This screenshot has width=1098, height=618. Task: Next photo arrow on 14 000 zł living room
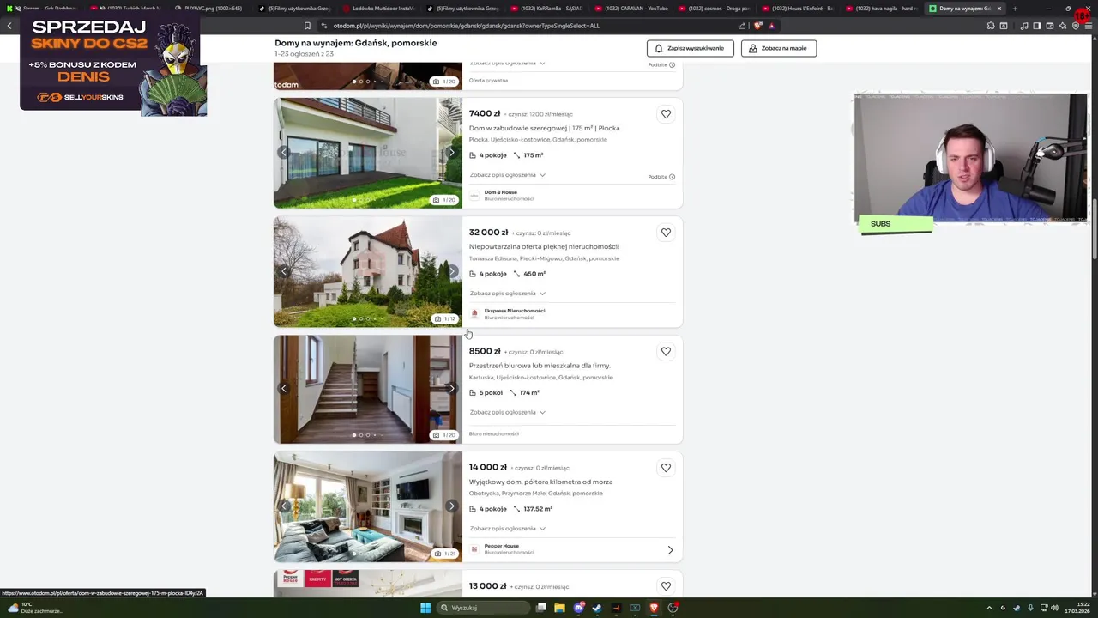(x=451, y=506)
